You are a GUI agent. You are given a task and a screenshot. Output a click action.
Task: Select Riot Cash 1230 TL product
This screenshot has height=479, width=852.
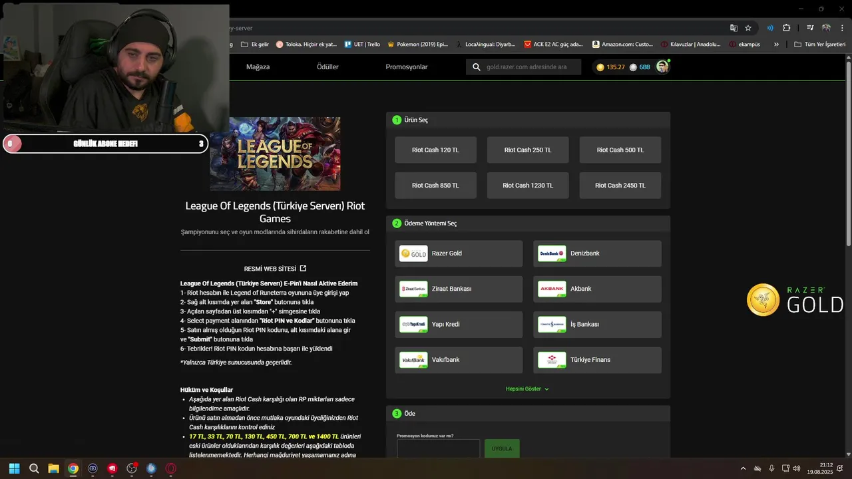[x=528, y=186]
